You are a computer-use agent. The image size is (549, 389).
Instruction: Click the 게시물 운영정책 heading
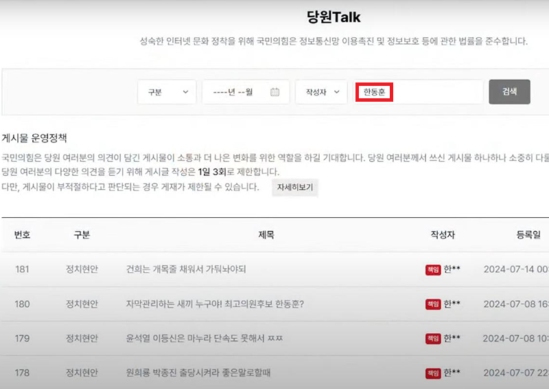(x=34, y=138)
